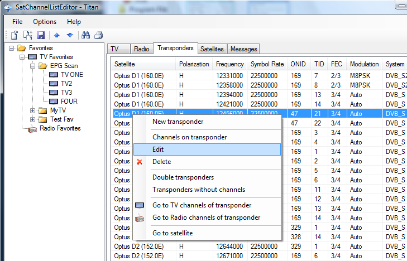Image resolution: width=407 pixels, height=261 pixels.
Task: Choose Delete from the context menu
Action: [x=161, y=162]
